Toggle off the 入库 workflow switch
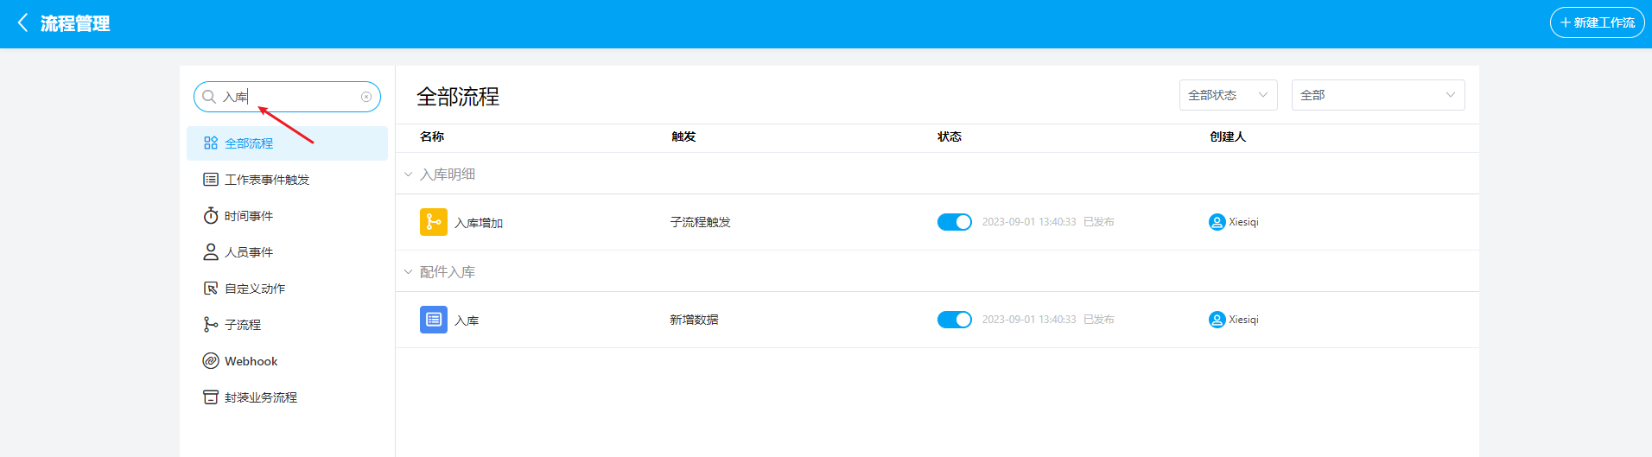 (955, 320)
